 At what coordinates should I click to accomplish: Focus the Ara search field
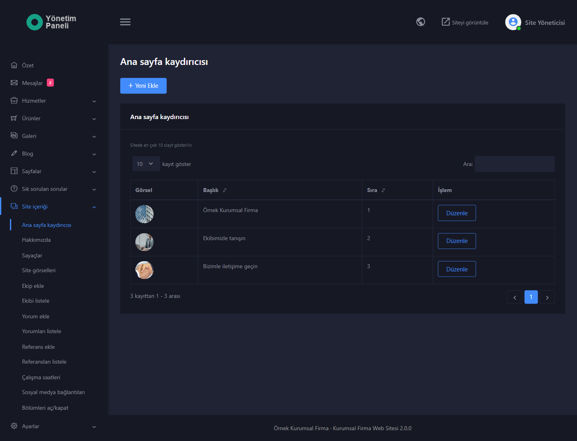coord(515,164)
